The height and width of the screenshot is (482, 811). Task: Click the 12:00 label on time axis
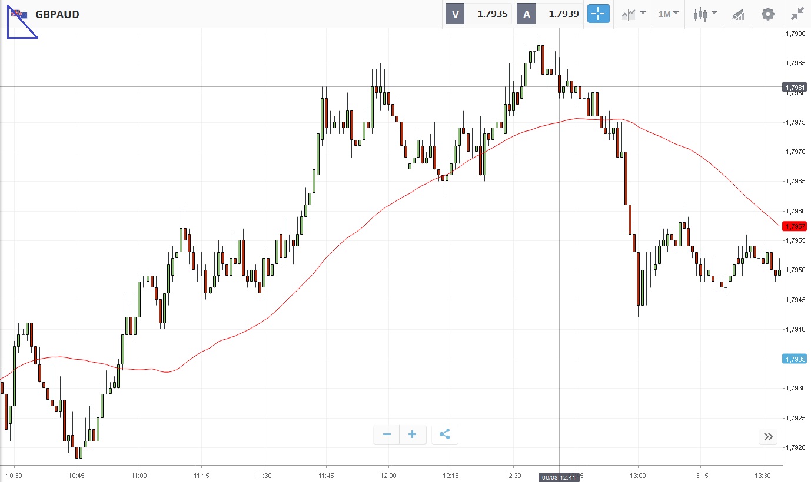pyautogui.click(x=388, y=475)
